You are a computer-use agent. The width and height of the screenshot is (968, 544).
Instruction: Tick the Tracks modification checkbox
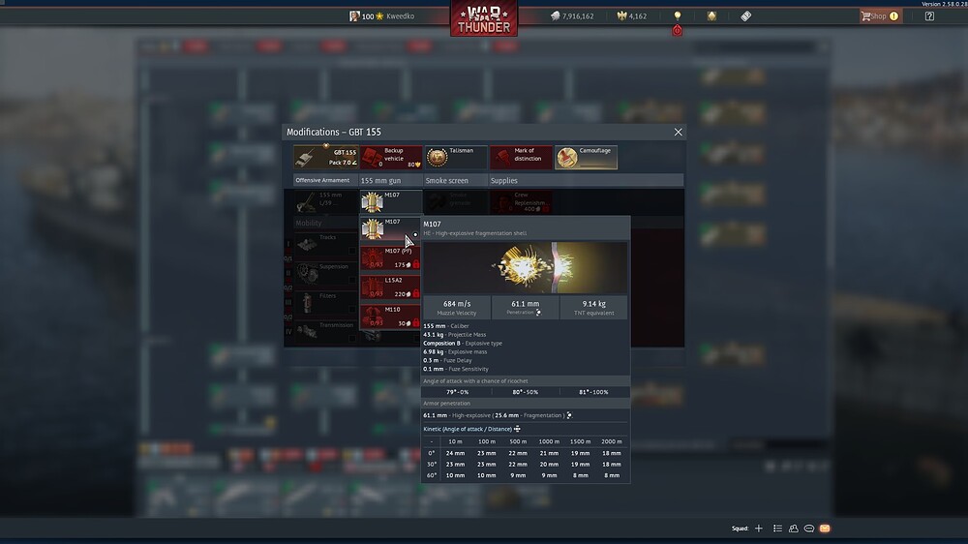[x=352, y=251]
